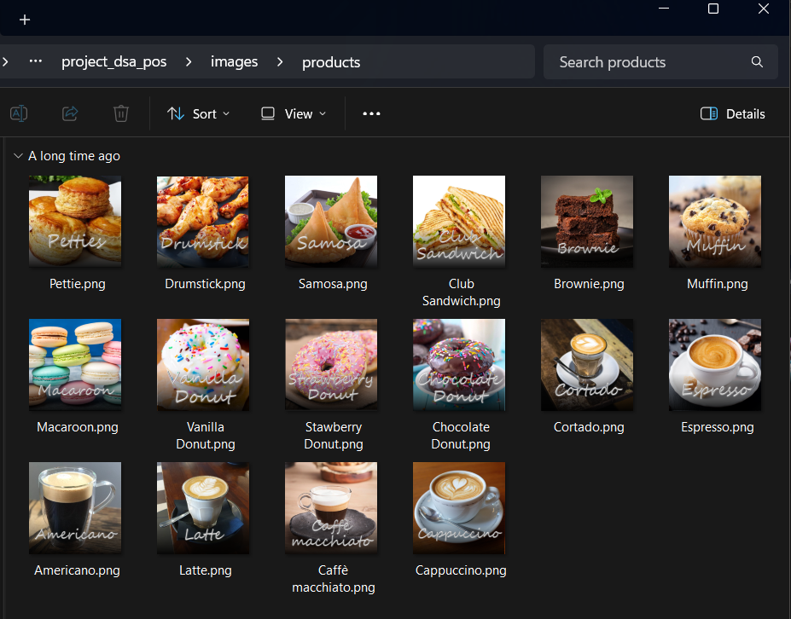Open the View dropdown menu
The image size is (791, 619).
[293, 114]
